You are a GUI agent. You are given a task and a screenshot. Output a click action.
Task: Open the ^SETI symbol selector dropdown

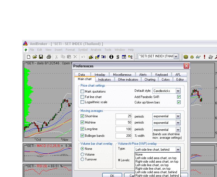tap(176, 56)
